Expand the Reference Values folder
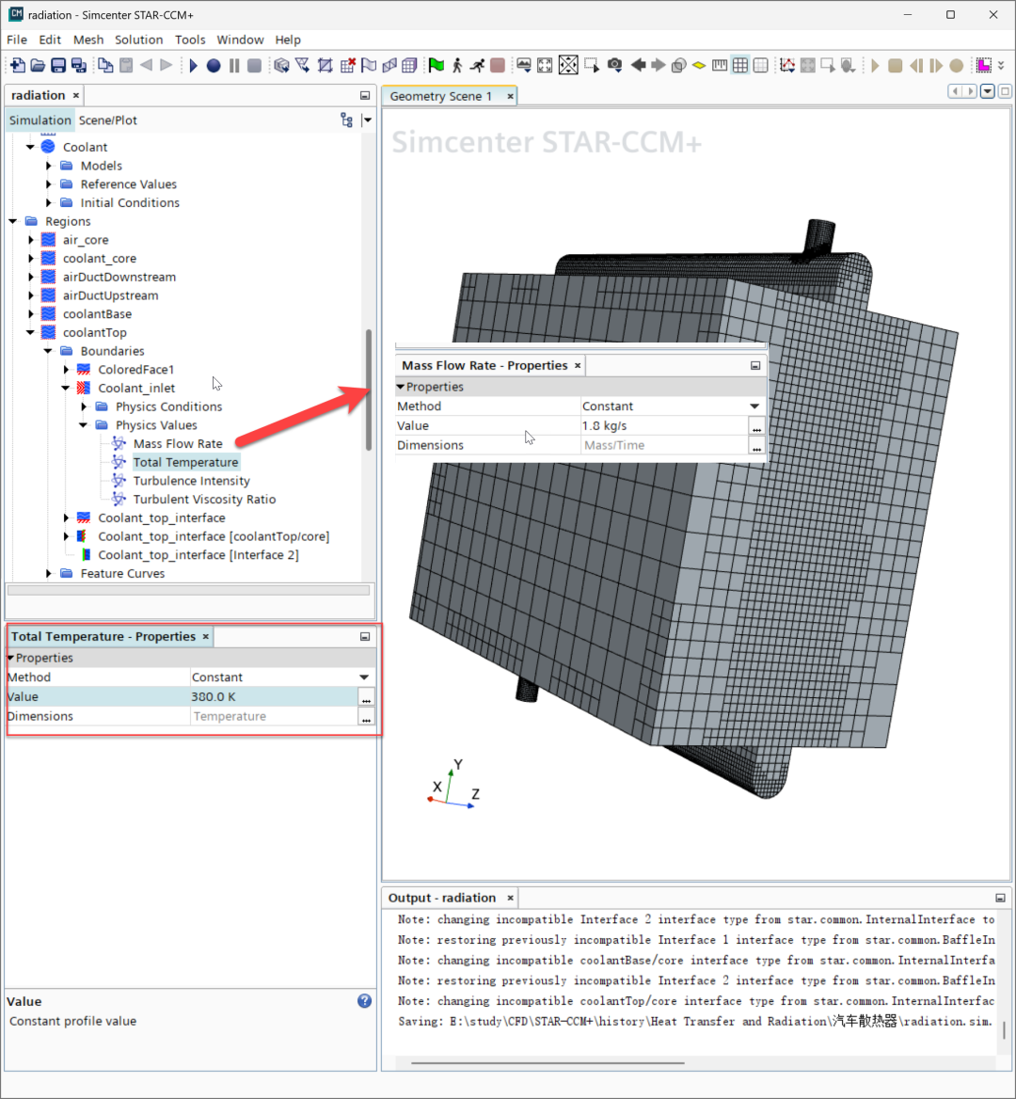This screenshot has height=1099, width=1016. tap(48, 184)
